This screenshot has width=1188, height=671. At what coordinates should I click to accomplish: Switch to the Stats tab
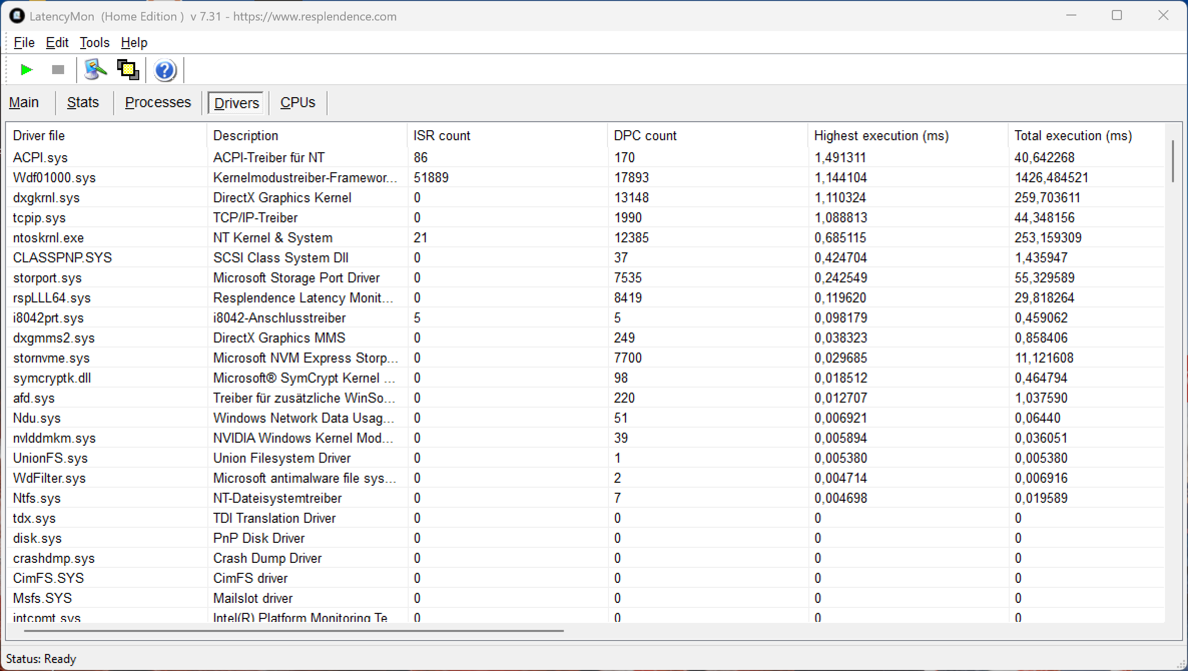coord(83,103)
